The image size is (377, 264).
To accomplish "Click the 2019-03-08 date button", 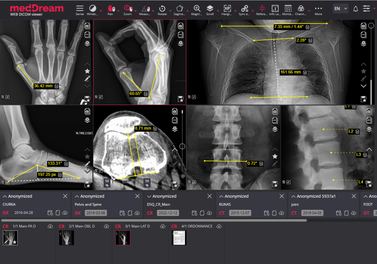I will coord(96,213).
